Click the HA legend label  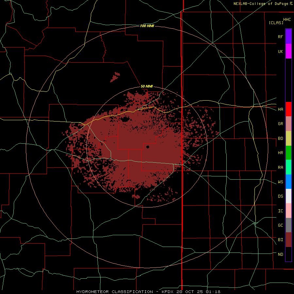point(280,109)
